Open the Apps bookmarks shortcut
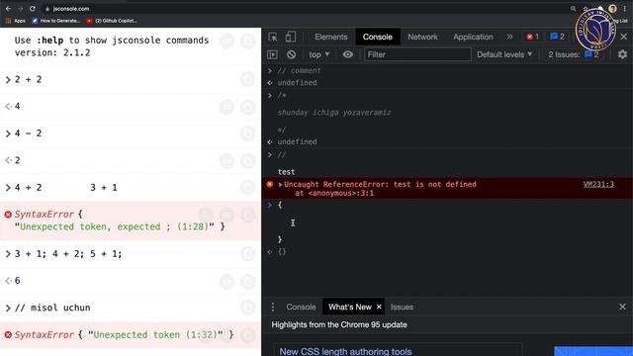 click(x=16, y=21)
